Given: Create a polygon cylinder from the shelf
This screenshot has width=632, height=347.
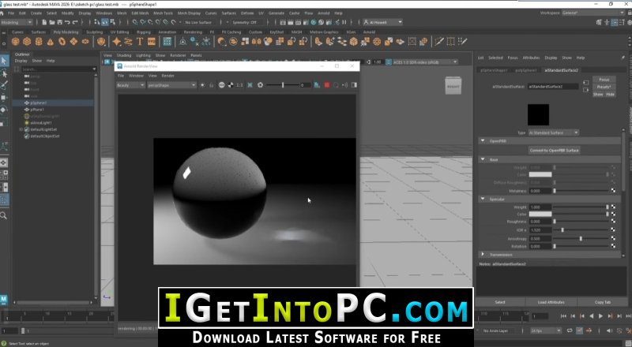Looking at the screenshot, I should (x=39, y=42).
